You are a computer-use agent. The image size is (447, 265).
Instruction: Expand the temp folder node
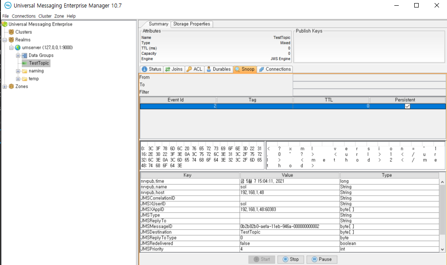click(18, 79)
